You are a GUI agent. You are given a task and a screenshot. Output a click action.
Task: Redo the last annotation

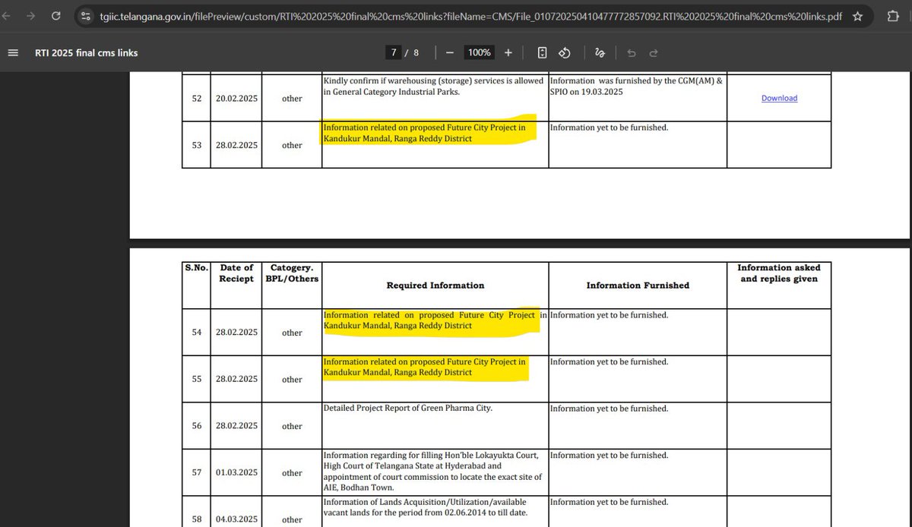pyautogui.click(x=652, y=52)
